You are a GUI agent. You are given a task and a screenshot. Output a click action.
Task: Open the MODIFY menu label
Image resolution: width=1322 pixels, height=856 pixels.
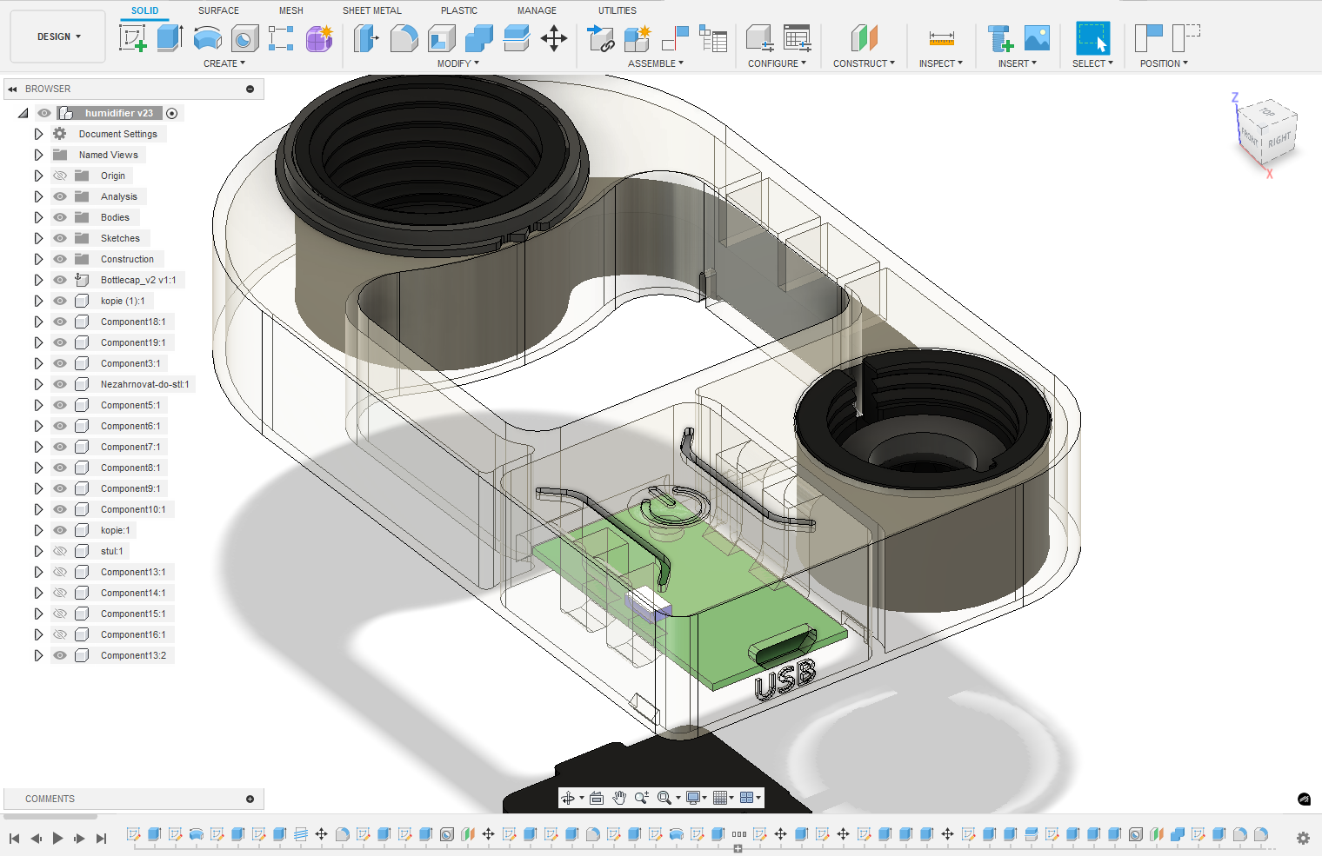tap(457, 63)
